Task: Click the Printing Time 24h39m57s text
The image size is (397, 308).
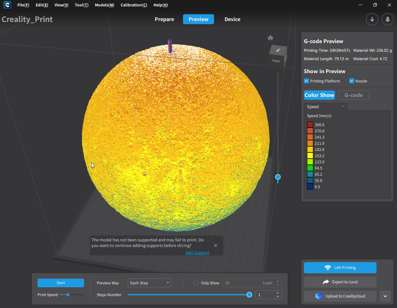Action: [x=327, y=51]
